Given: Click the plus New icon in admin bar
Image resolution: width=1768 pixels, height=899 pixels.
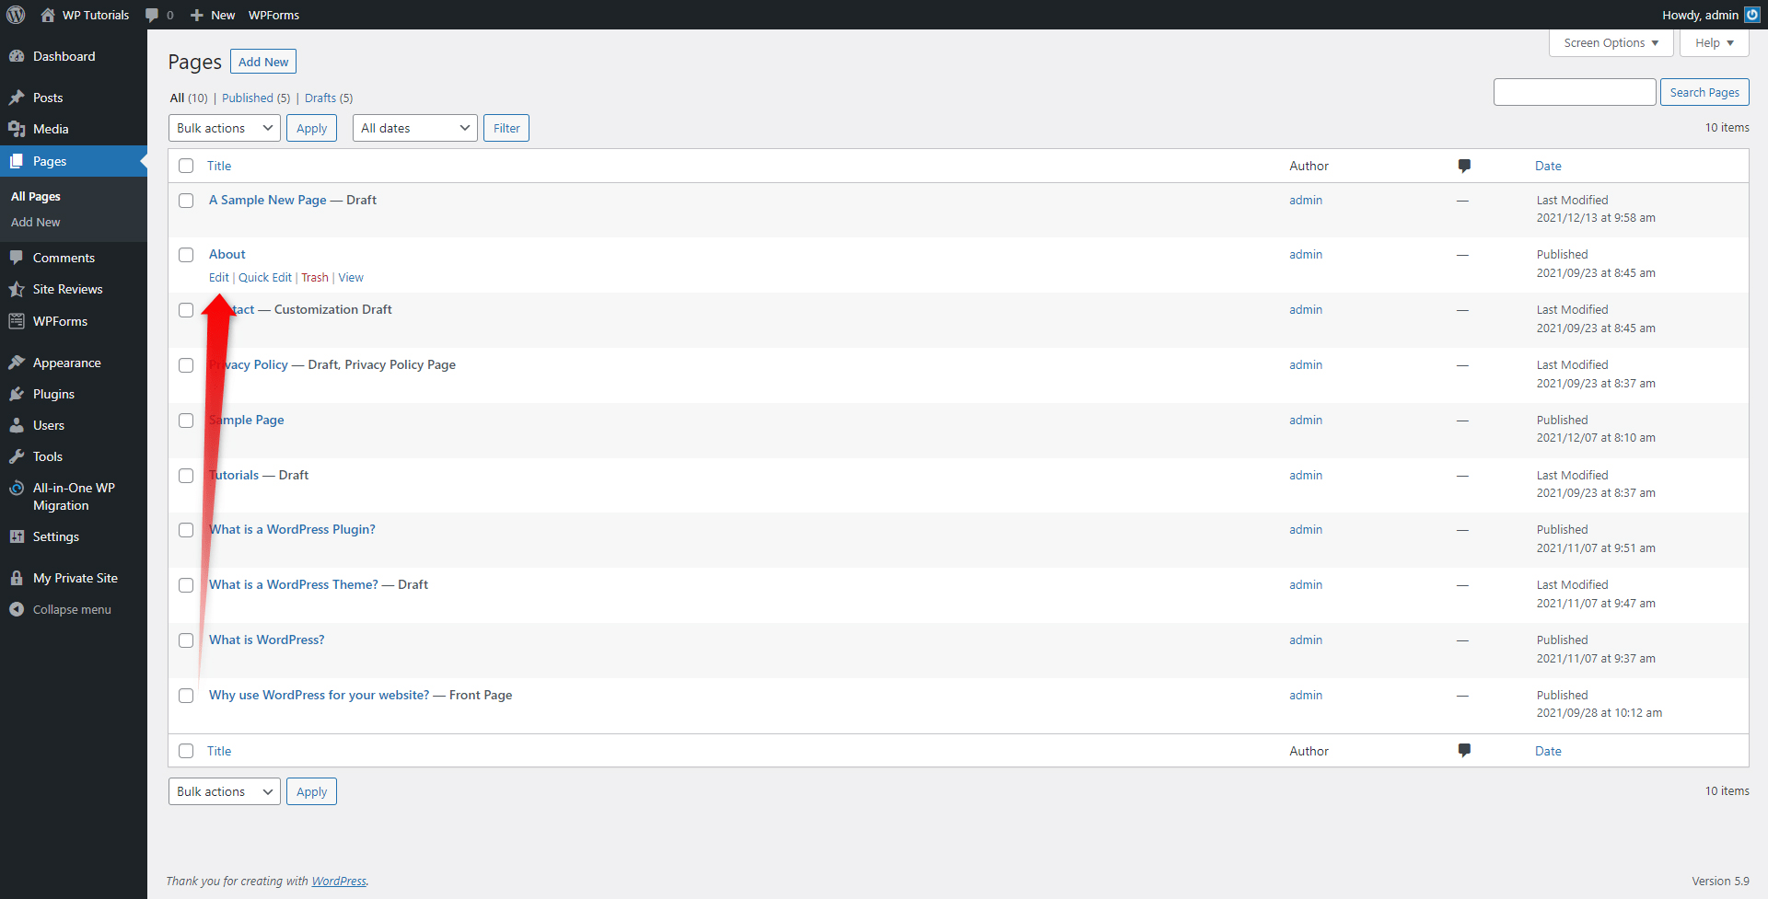Looking at the screenshot, I should tap(196, 15).
